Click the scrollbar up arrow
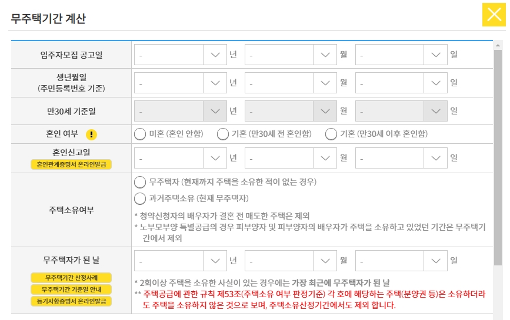Viewport: 510px width, 320px height. (x=498, y=45)
